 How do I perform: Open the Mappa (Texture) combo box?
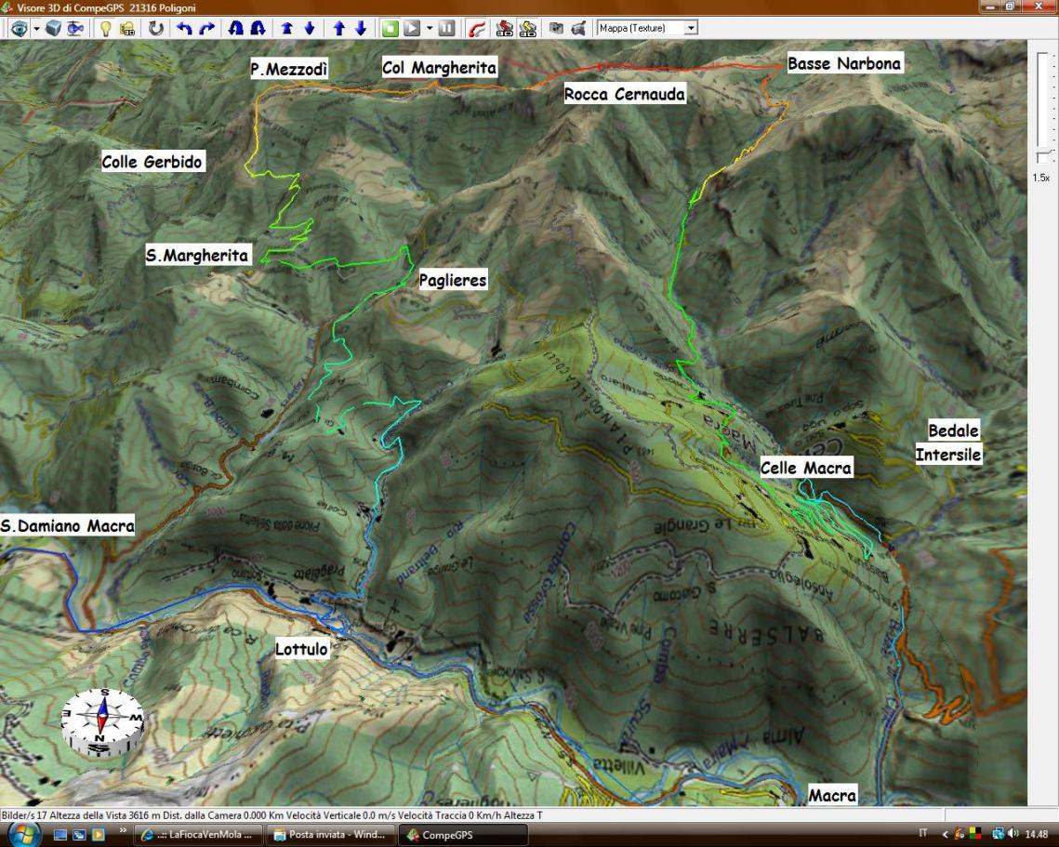(x=647, y=29)
